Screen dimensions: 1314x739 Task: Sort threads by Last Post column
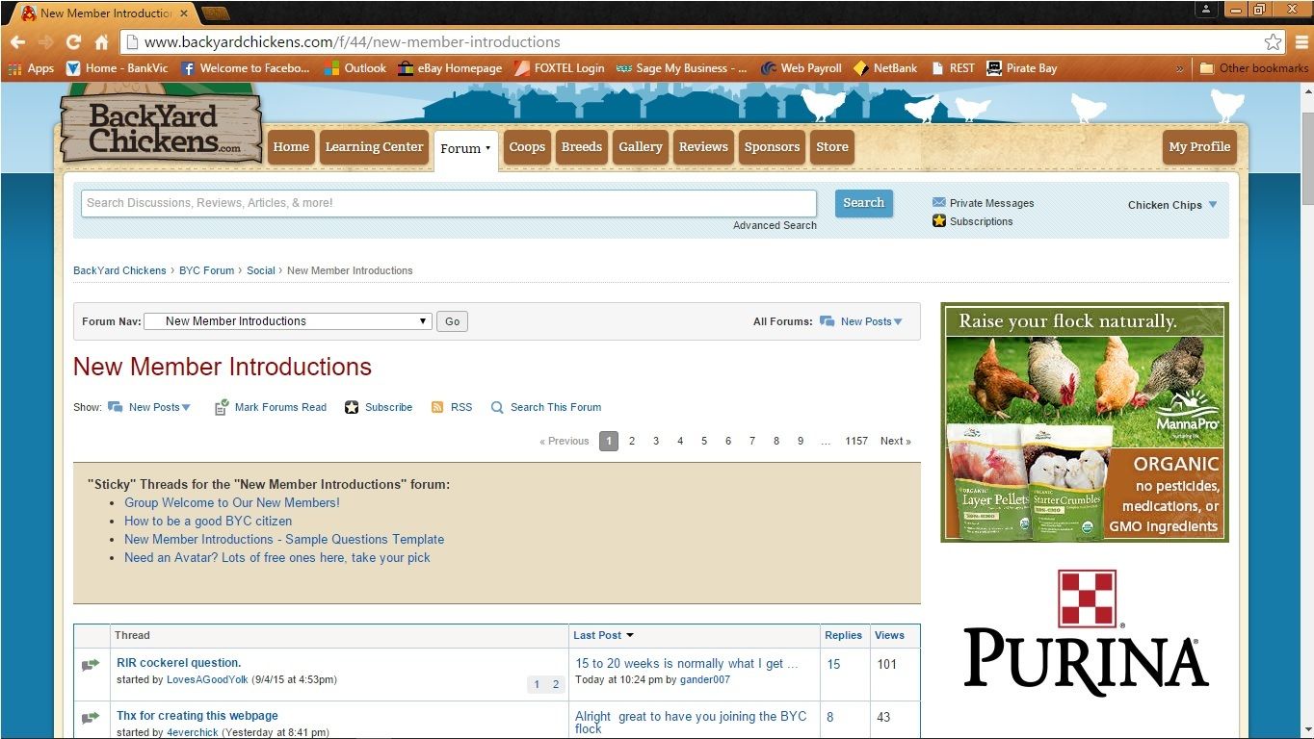click(x=597, y=635)
